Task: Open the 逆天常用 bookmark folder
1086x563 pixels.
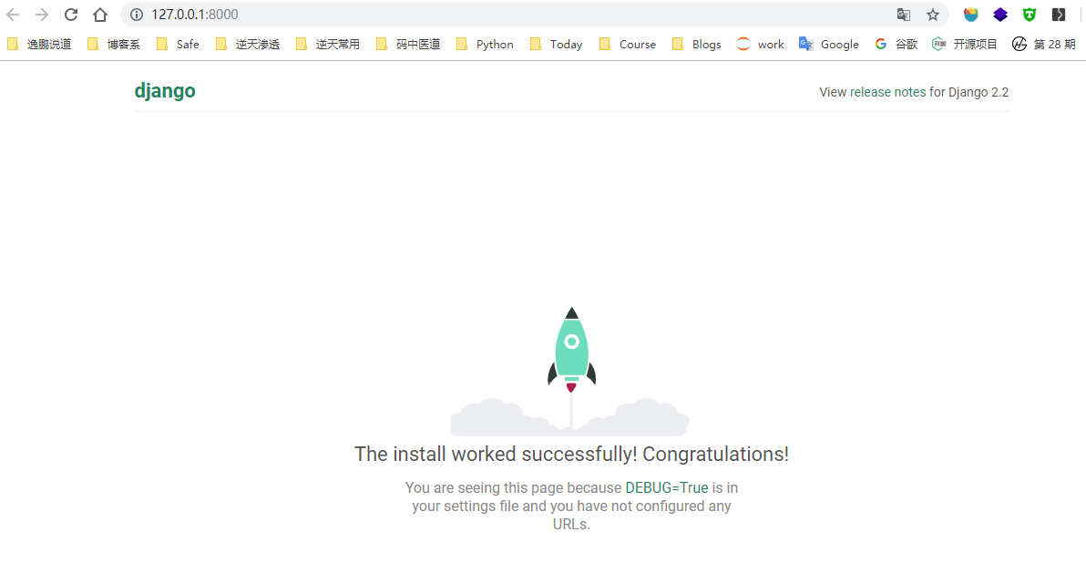Action: pos(328,45)
